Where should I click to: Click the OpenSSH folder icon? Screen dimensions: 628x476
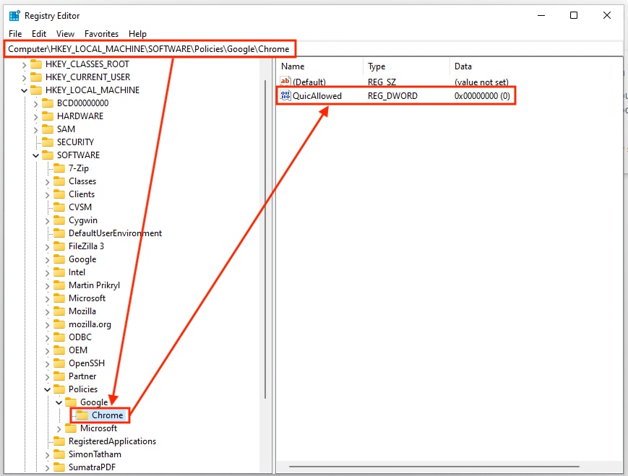tap(59, 363)
